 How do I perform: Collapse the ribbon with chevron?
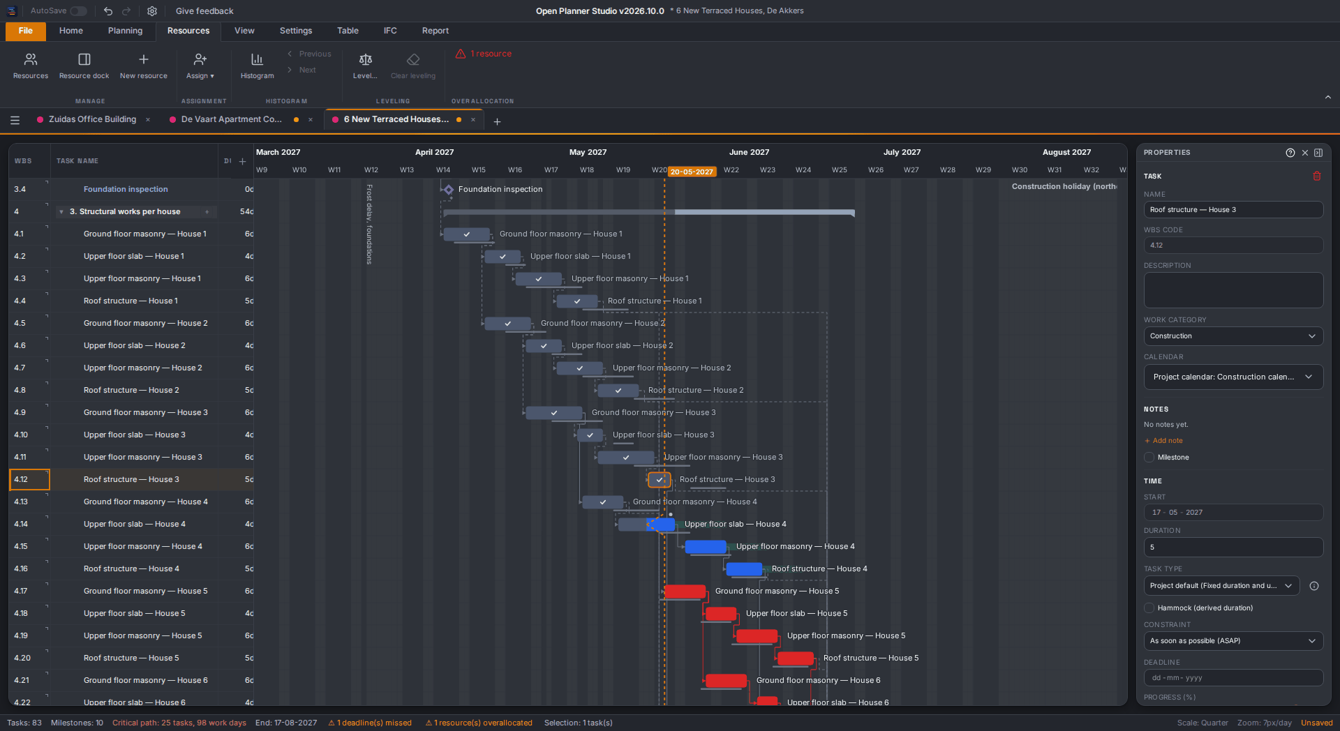[x=1327, y=98]
